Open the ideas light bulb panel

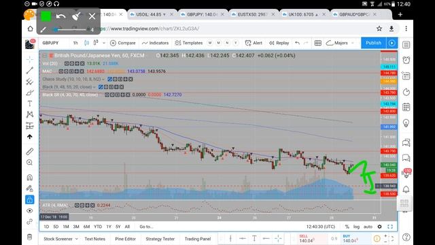tap(406, 123)
